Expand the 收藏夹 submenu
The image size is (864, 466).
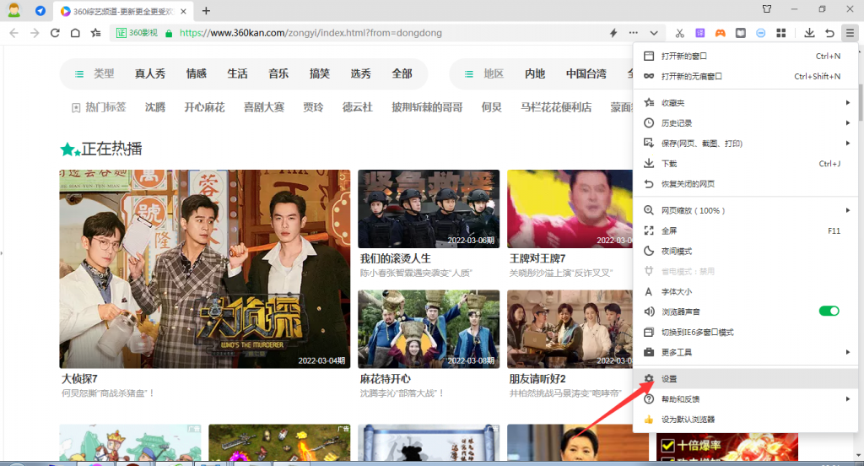click(x=746, y=103)
